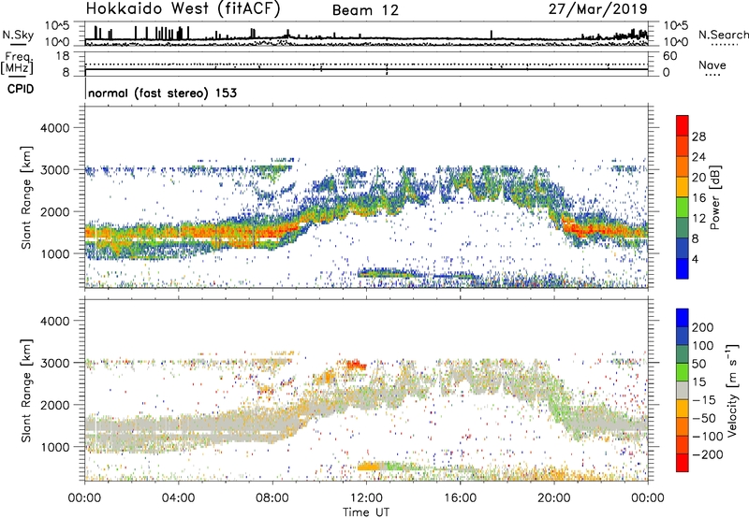Click the 'Beam 12' label
The width and height of the screenshot is (749, 518).
(365, 10)
